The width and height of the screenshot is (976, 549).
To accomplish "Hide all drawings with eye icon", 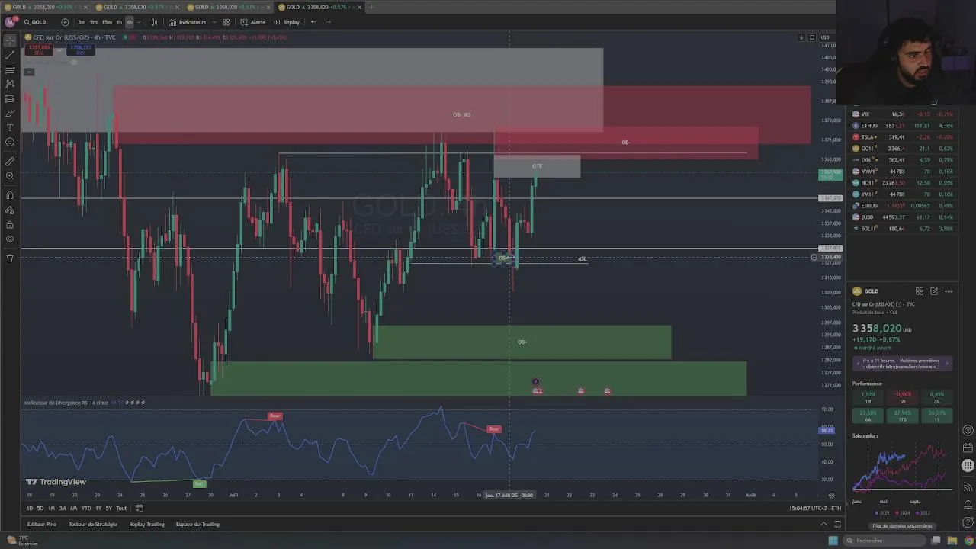I will (x=10, y=239).
